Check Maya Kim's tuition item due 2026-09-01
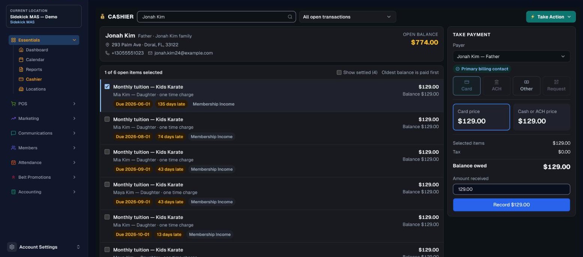Image resolution: width=583 pixels, height=257 pixels. [107, 184]
